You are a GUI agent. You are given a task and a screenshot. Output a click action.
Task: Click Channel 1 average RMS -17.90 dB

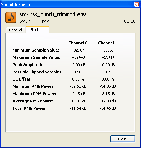(x=108, y=101)
